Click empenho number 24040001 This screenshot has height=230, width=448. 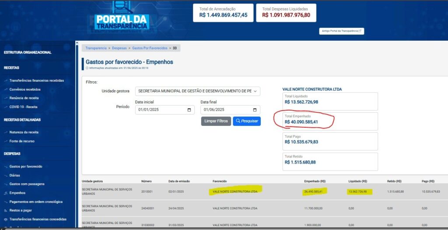(148, 208)
